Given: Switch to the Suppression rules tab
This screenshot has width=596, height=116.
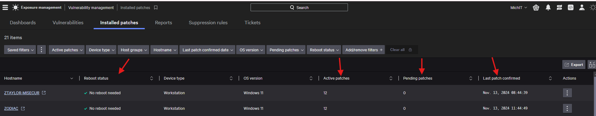Looking at the screenshot, I should pyautogui.click(x=208, y=22).
